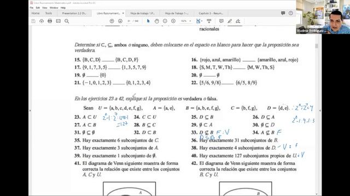Click exercise 22 set {5/6, 9/8}

(210, 83)
